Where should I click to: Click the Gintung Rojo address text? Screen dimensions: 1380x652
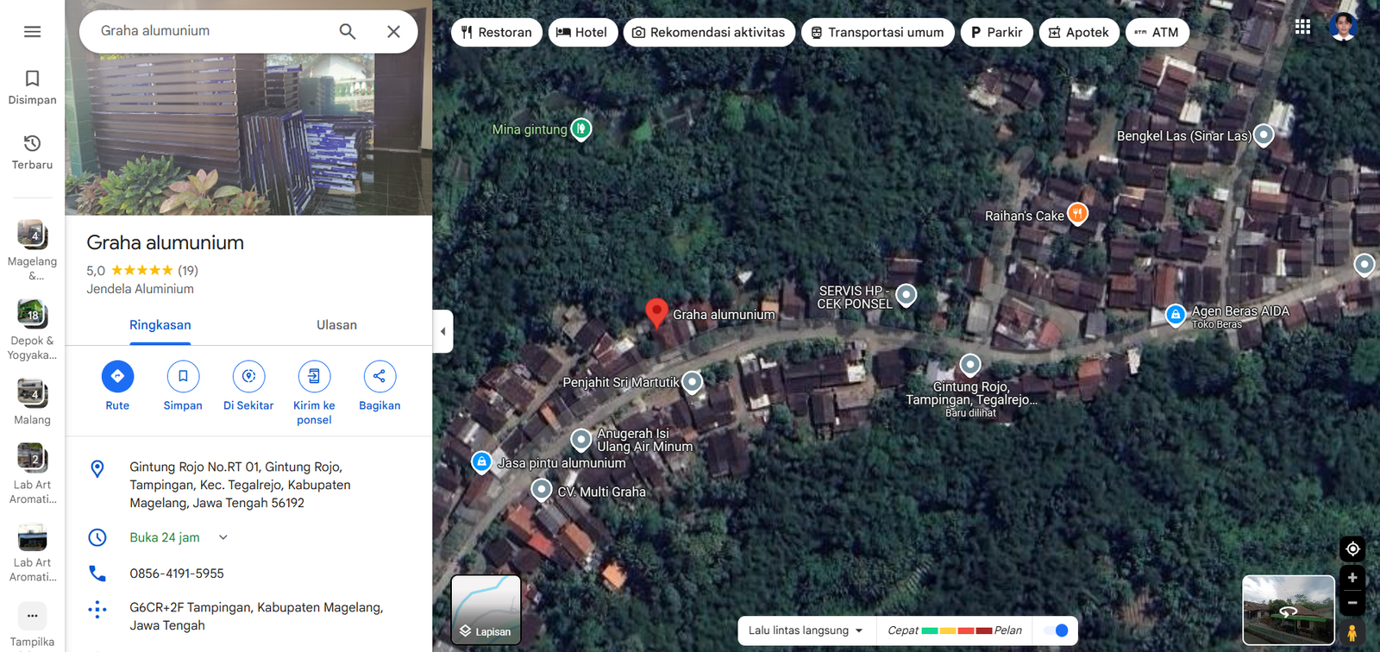click(241, 485)
